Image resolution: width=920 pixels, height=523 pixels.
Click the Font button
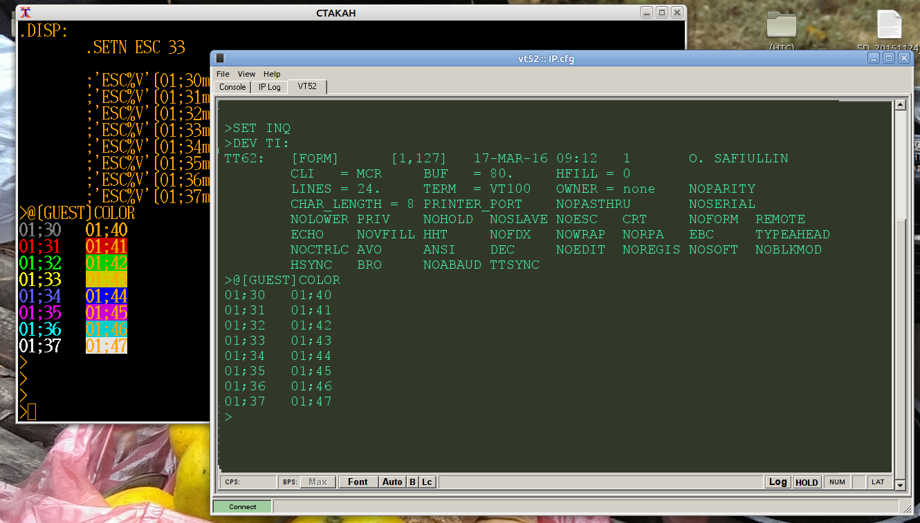coord(358,482)
